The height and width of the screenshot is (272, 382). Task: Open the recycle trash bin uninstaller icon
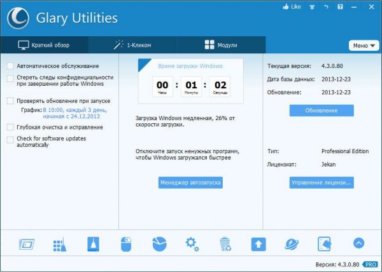click(225, 244)
